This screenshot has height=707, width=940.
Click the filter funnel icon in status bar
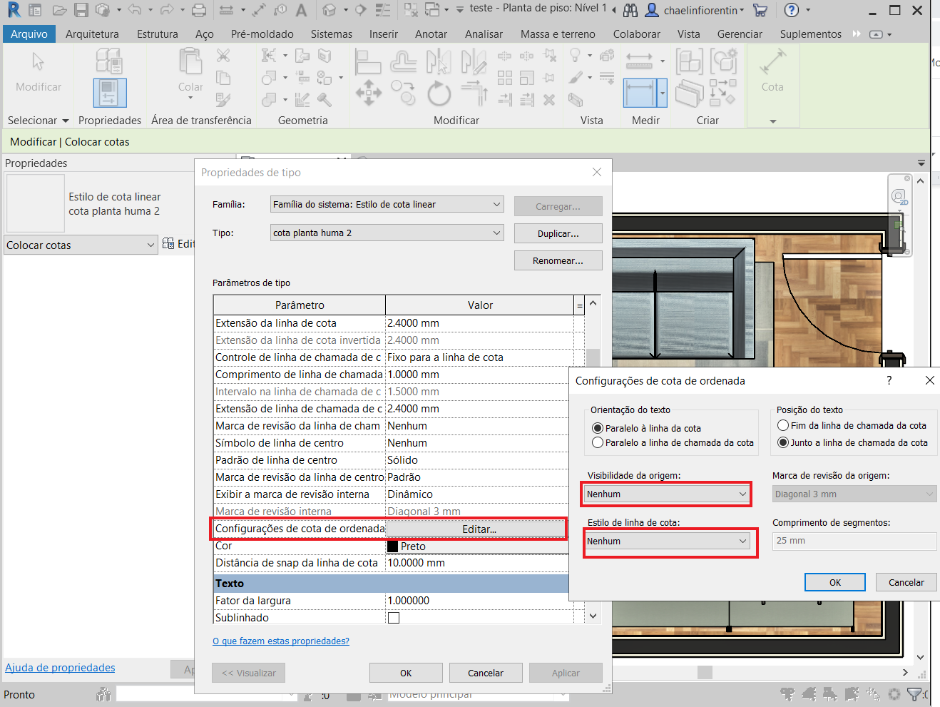click(914, 693)
